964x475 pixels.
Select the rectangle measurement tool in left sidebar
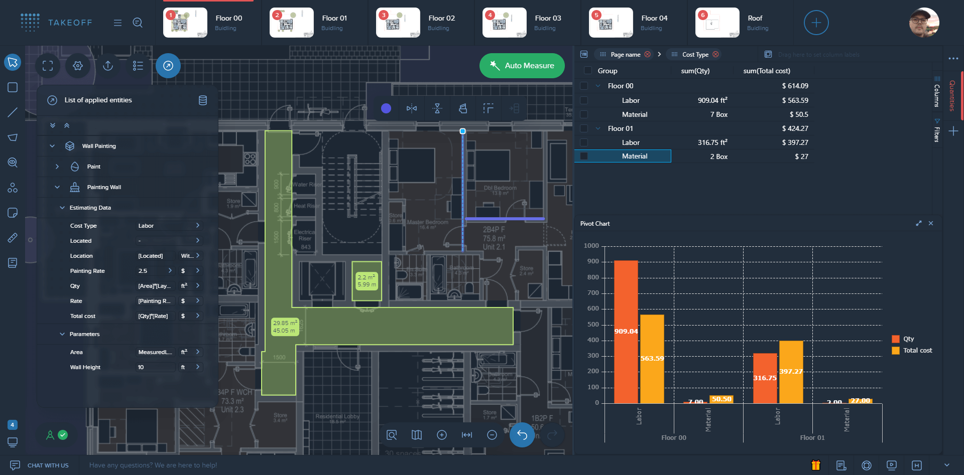click(12, 87)
